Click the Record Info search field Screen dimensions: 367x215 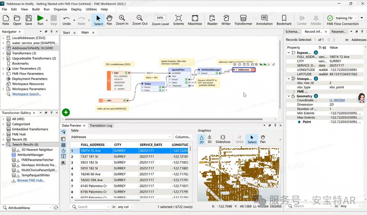(x=310, y=206)
